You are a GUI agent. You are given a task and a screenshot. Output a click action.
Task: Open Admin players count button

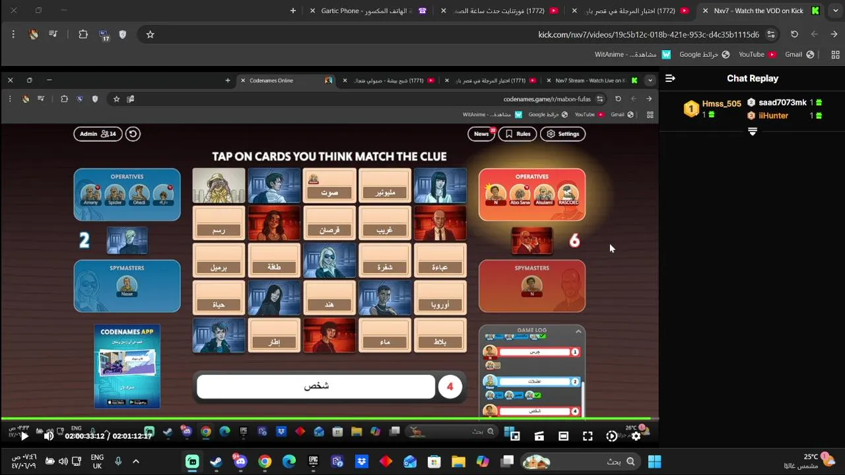[x=98, y=134]
